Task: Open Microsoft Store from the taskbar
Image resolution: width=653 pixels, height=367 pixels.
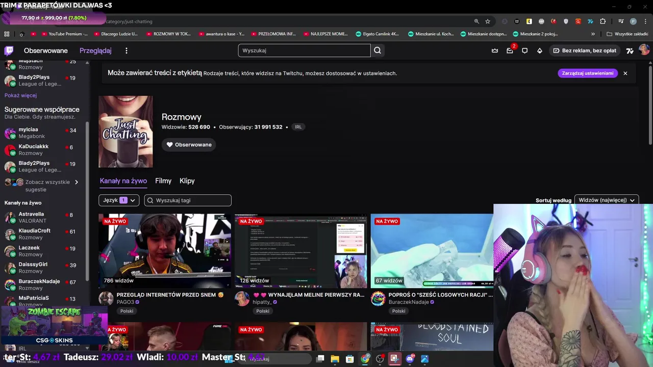Action: tap(350, 359)
